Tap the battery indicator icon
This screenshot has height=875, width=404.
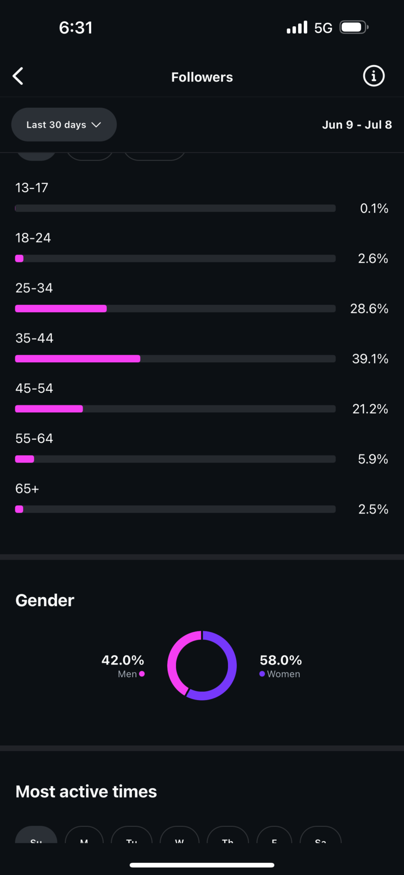(x=353, y=27)
